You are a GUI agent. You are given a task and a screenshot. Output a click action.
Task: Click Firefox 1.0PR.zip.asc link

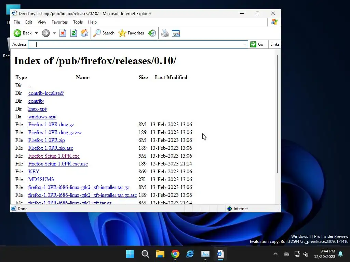coord(51,148)
